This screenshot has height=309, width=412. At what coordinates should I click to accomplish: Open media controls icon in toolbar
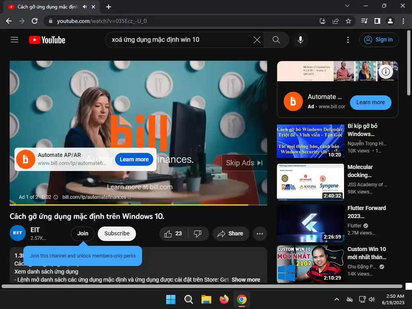(364, 21)
